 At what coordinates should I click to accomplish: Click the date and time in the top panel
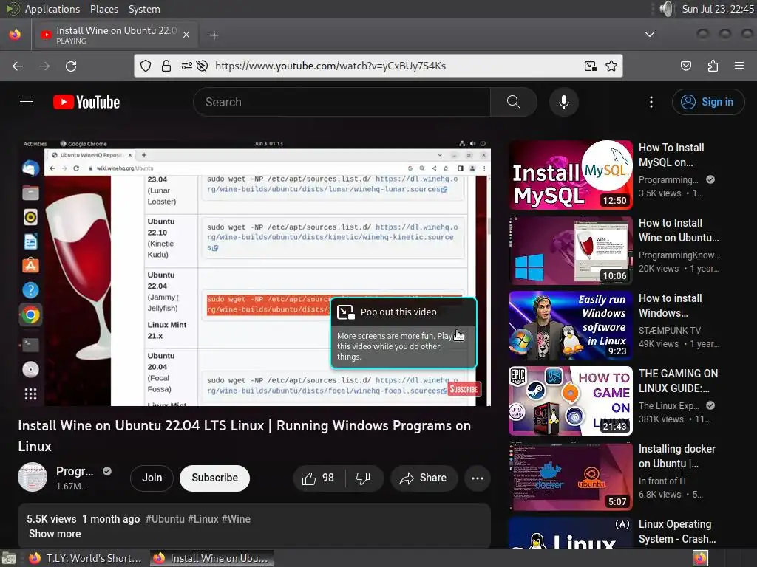[717, 9]
